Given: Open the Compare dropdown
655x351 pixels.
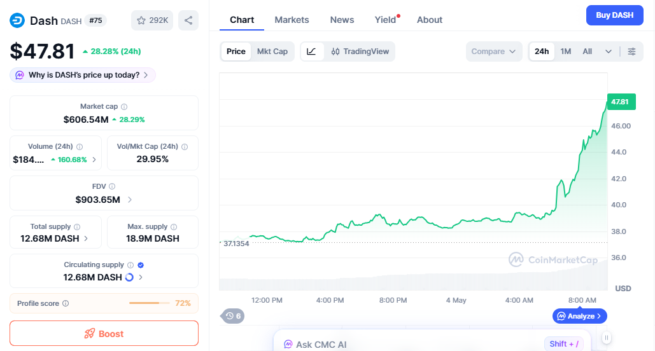Looking at the screenshot, I should pos(494,52).
